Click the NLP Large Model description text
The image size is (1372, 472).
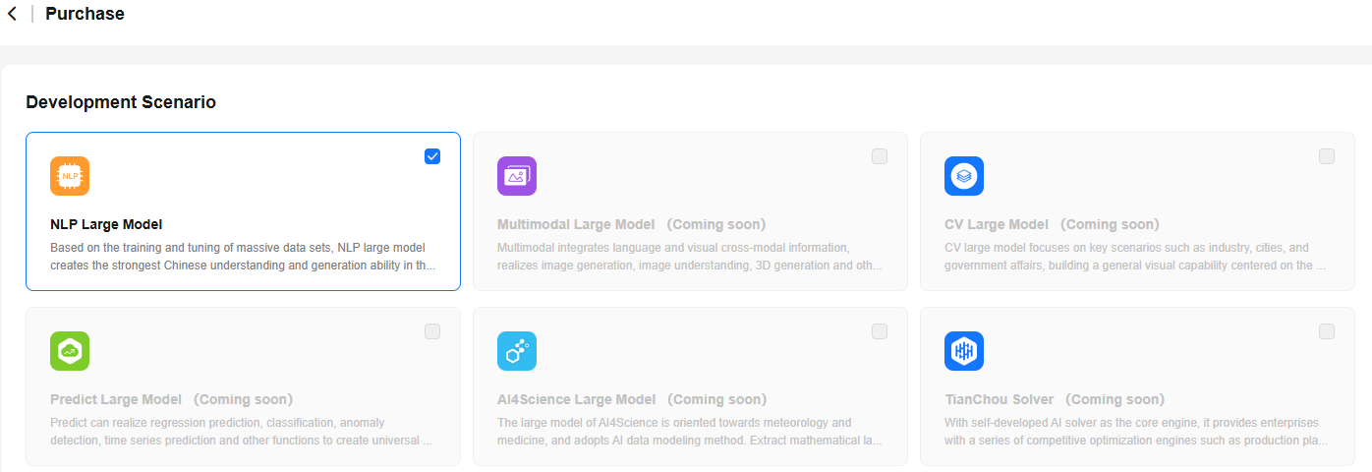(243, 257)
